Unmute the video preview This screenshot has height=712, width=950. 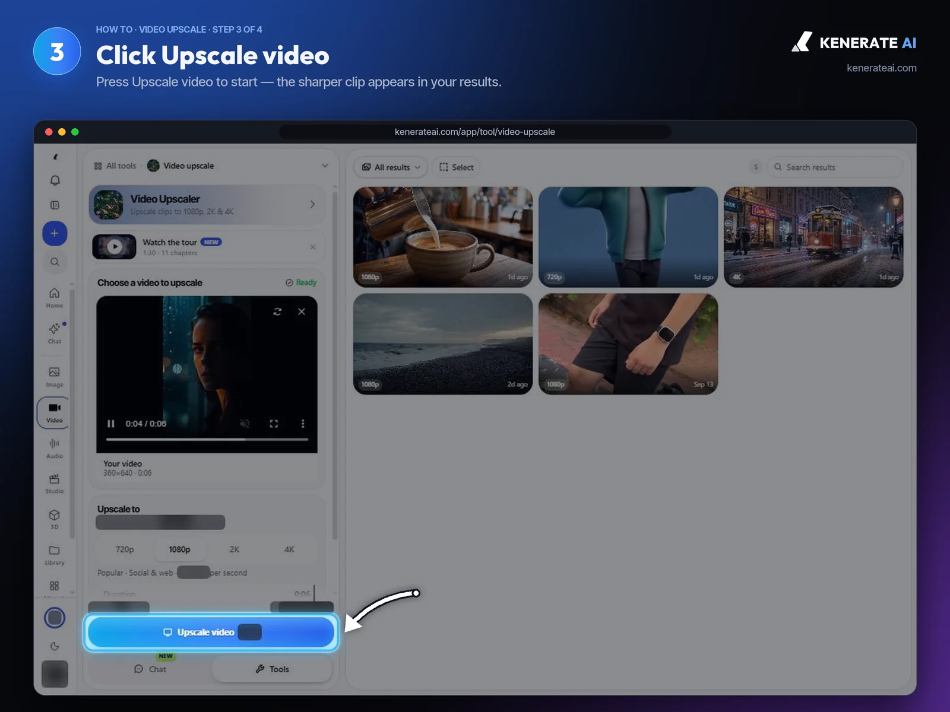[245, 424]
